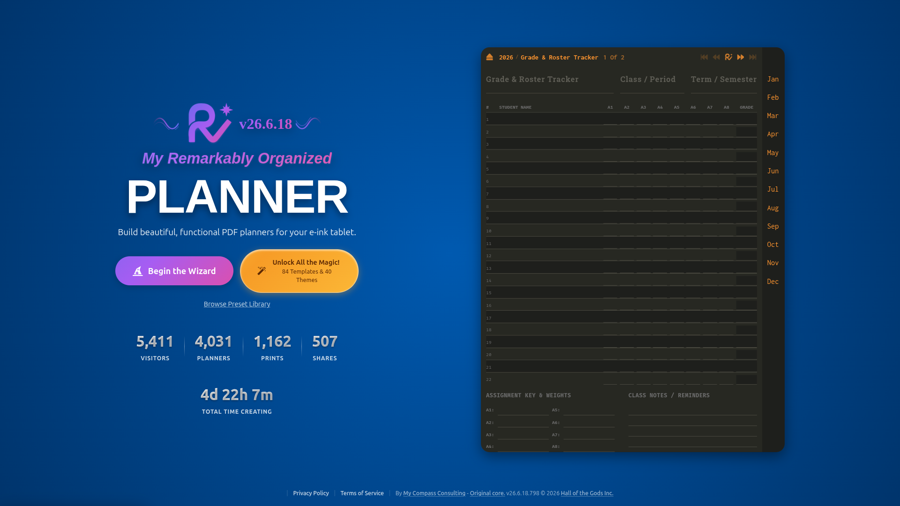Visit Hall of the Gods Inc. link
The width and height of the screenshot is (900, 506).
coord(587,493)
